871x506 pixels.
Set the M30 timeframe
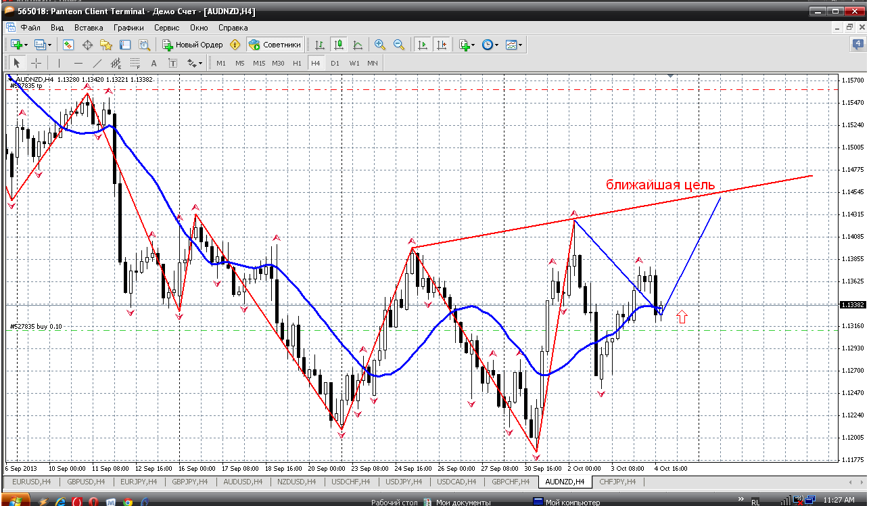tap(278, 63)
